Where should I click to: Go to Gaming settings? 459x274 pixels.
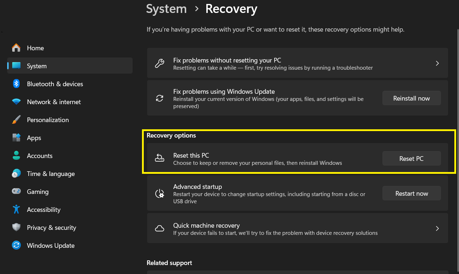[x=70, y=191]
